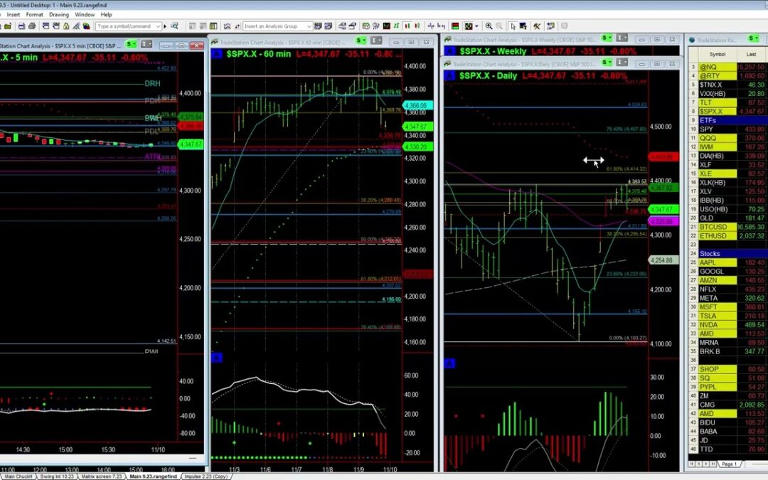Click the Zoom In magnifier icon
The image size is (768, 480).
489,26
